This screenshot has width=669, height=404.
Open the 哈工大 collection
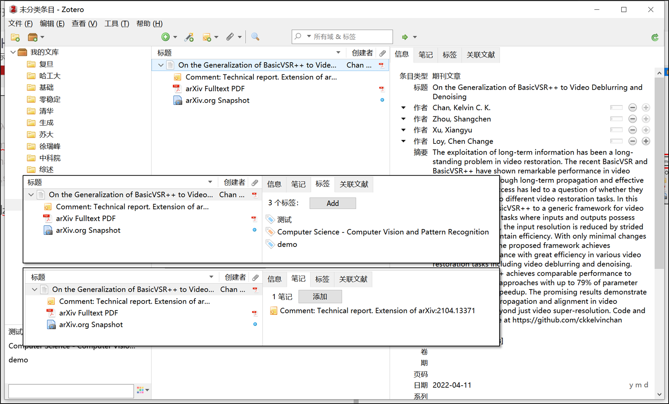point(50,76)
